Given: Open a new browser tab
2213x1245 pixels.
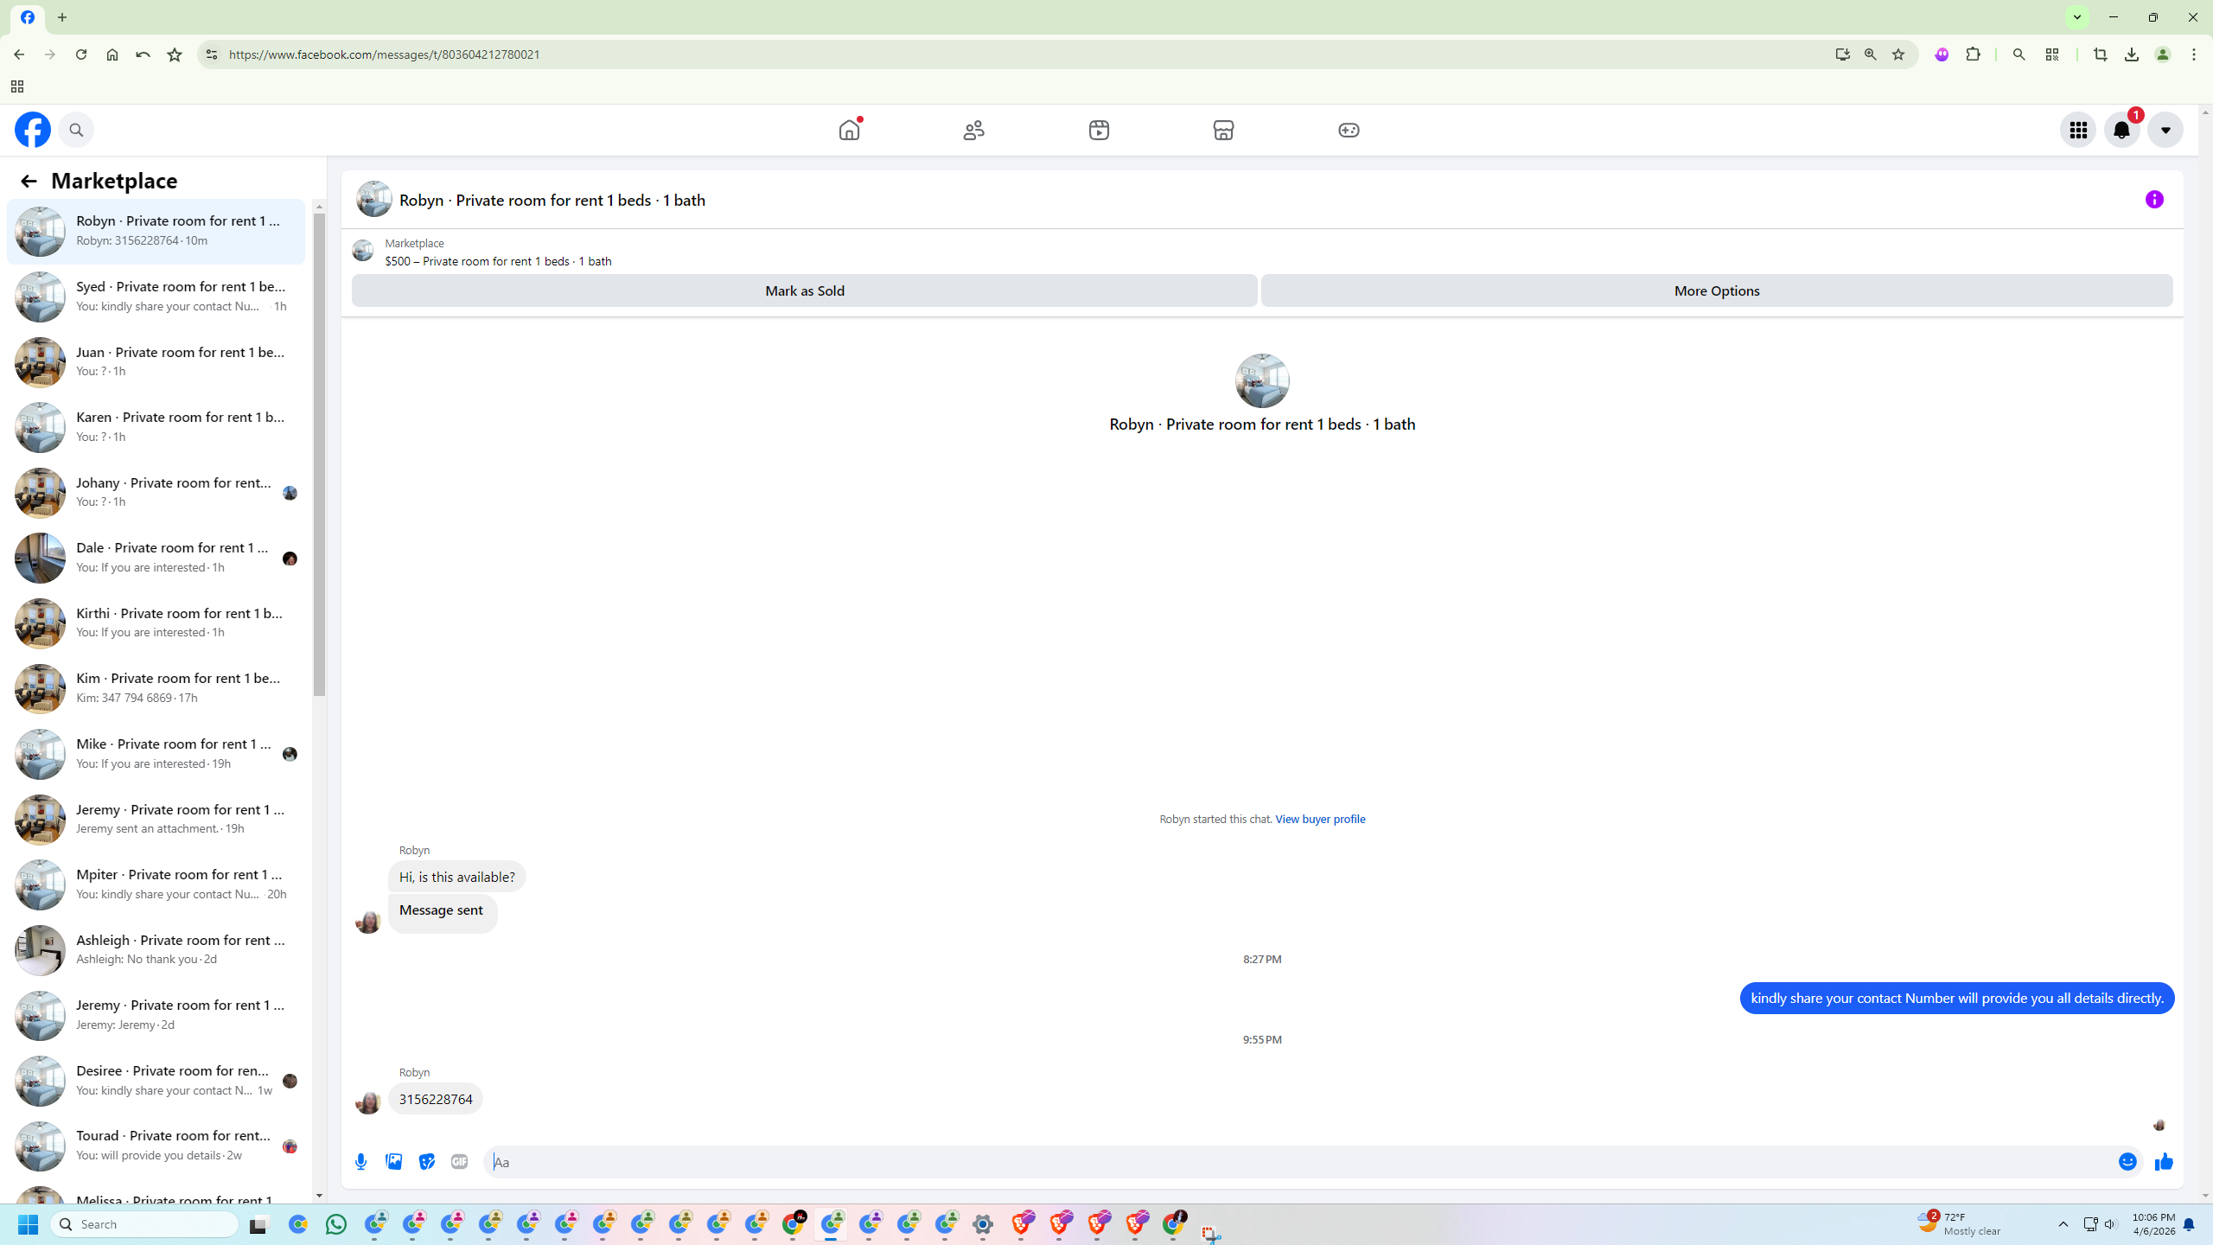Looking at the screenshot, I should 62,17.
